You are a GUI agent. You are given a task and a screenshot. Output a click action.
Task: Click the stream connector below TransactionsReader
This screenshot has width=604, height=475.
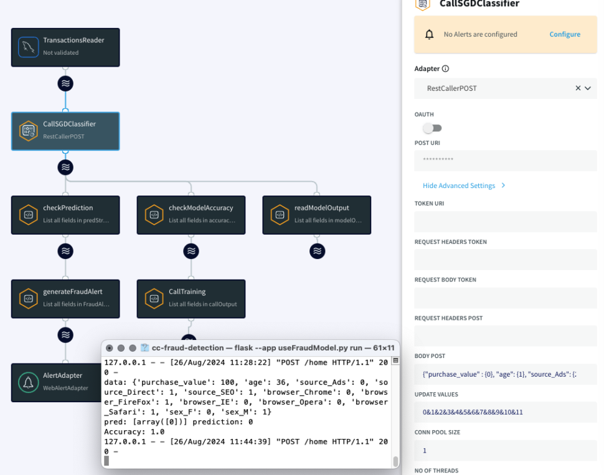point(65,83)
